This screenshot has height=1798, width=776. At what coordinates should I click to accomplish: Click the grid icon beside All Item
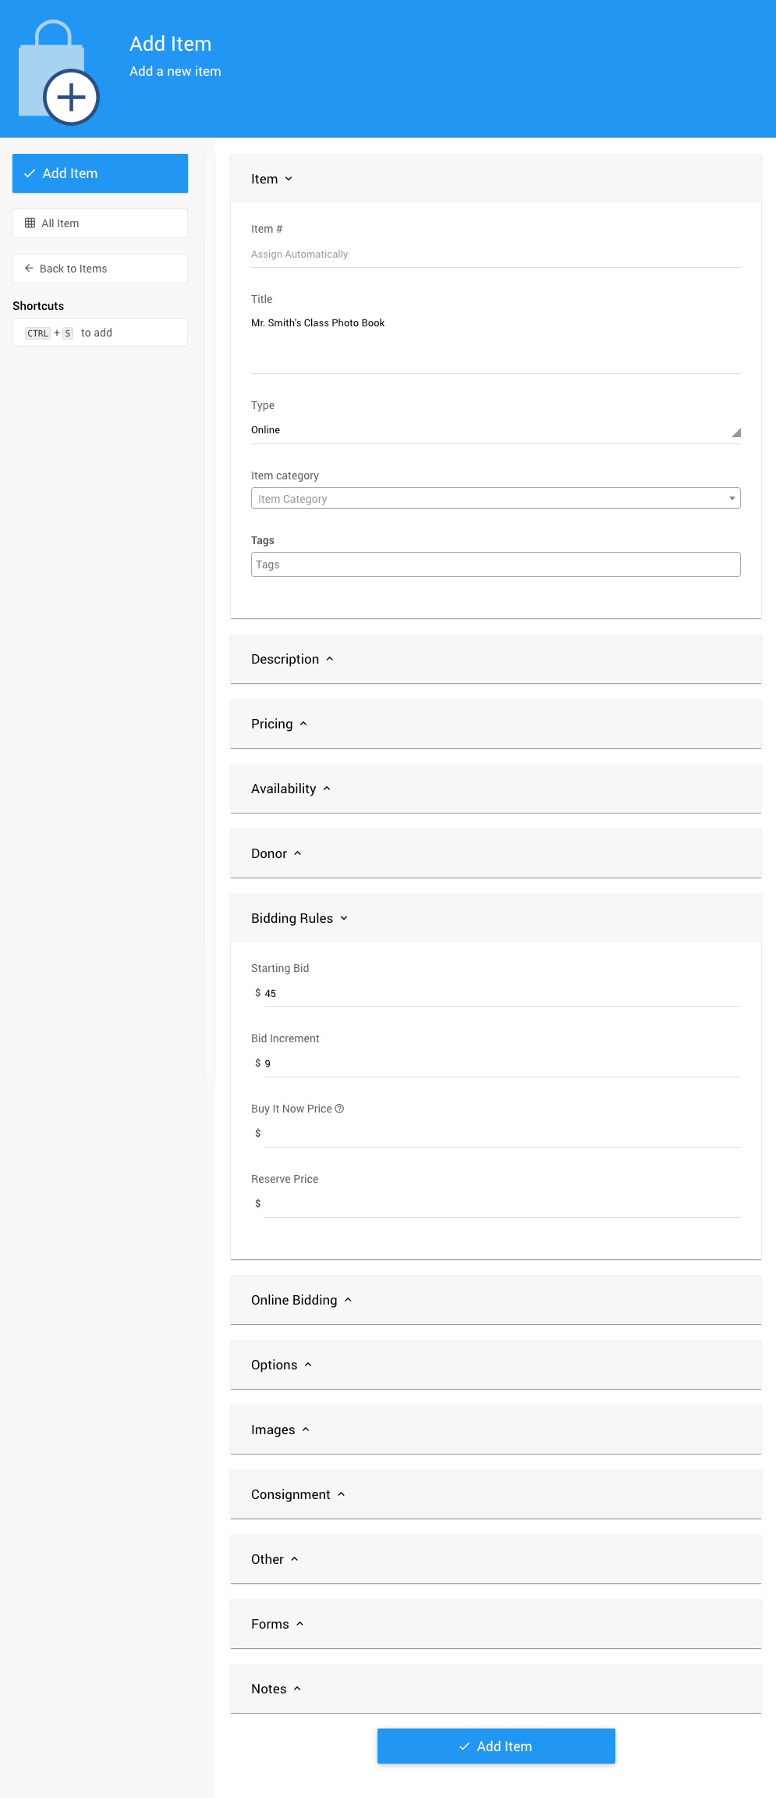click(x=30, y=223)
